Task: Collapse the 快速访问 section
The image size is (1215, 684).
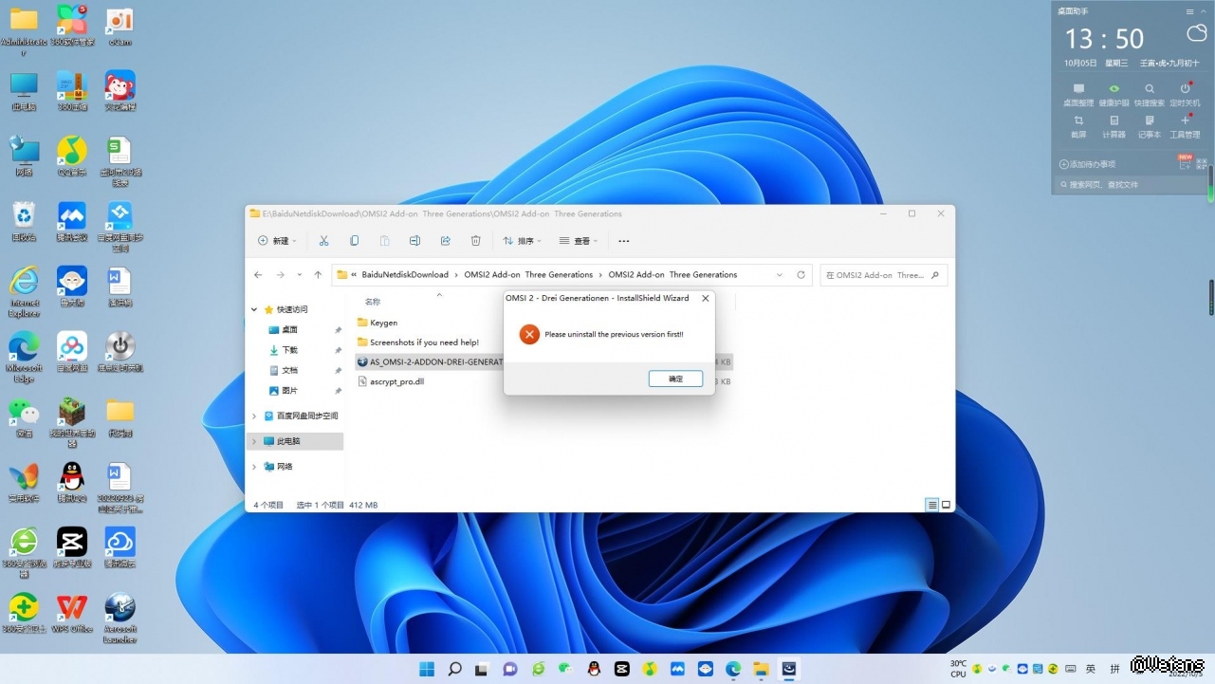Action: click(x=254, y=309)
